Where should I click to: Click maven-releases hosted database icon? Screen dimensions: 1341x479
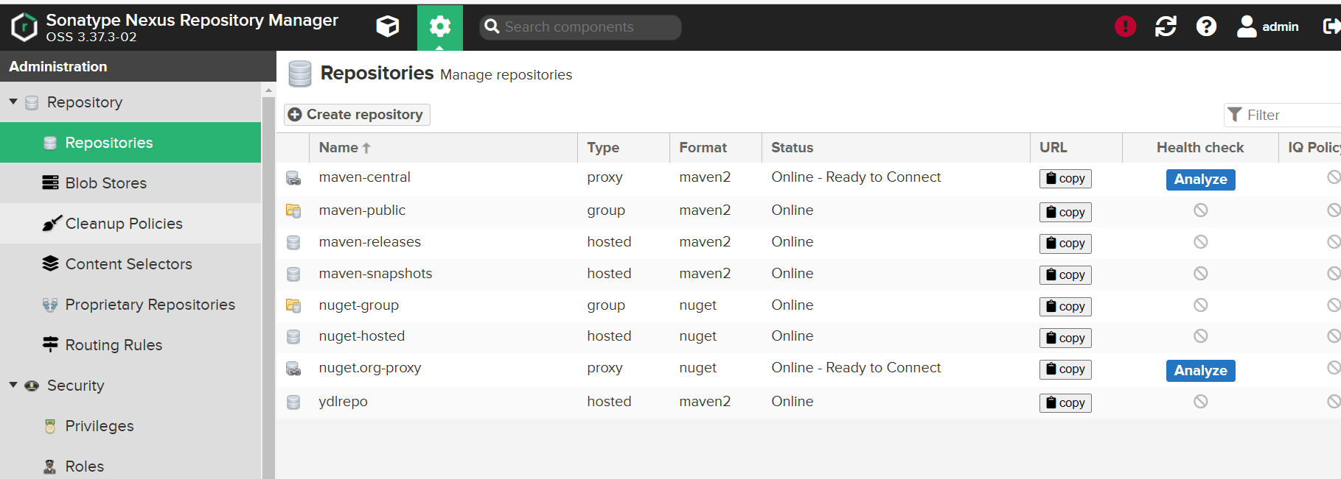(x=293, y=242)
